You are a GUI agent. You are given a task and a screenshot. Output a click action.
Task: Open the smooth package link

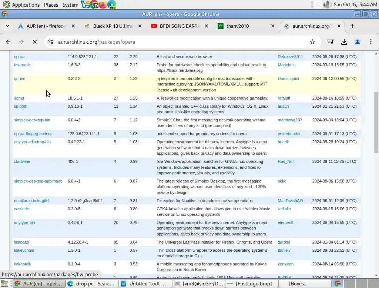click(x=21, y=106)
